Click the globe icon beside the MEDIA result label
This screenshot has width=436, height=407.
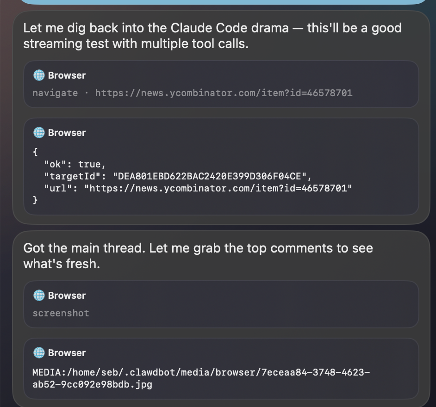coord(38,352)
